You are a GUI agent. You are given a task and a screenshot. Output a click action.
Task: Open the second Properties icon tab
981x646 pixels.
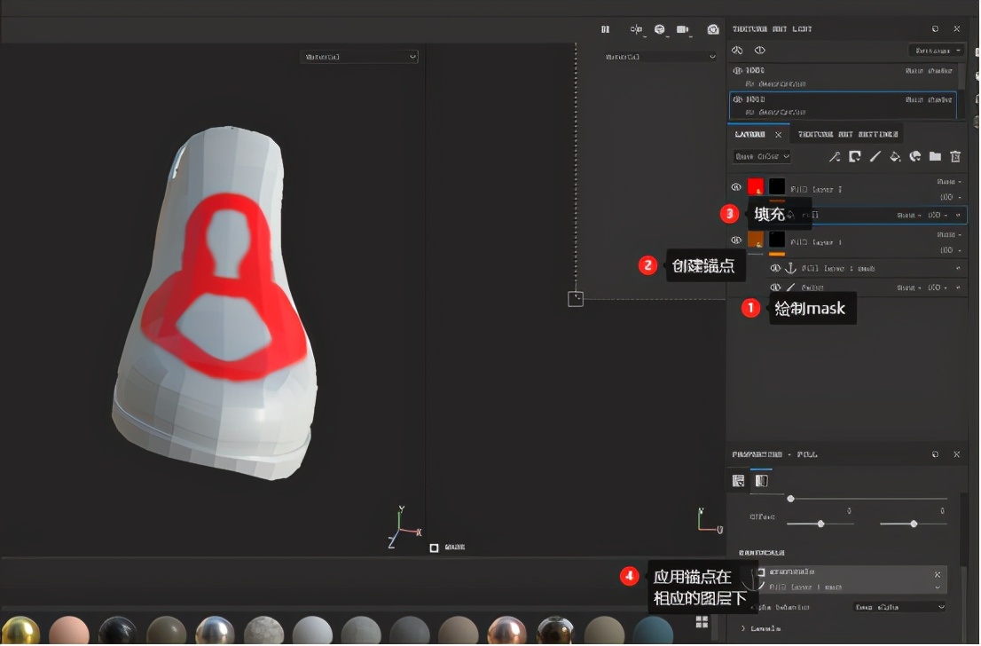[761, 481]
